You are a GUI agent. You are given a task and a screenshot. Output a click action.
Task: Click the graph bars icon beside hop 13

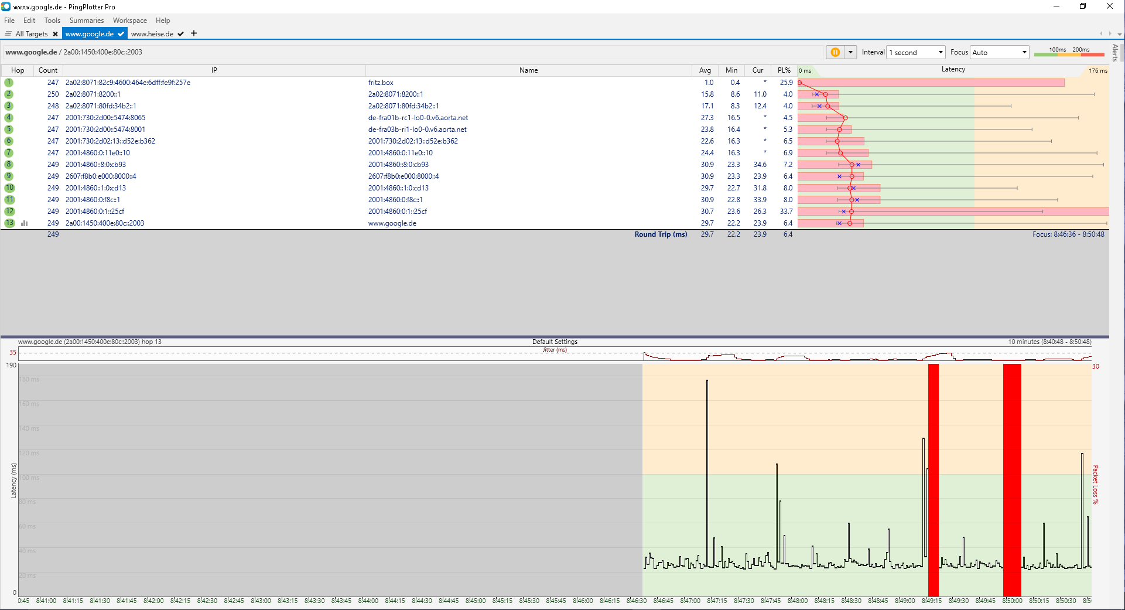(x=25, y=223)
